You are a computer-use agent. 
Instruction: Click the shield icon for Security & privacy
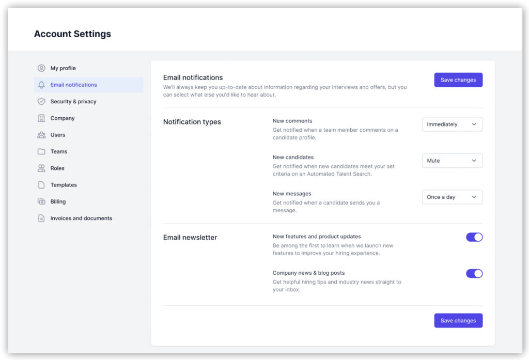point(41,102)
